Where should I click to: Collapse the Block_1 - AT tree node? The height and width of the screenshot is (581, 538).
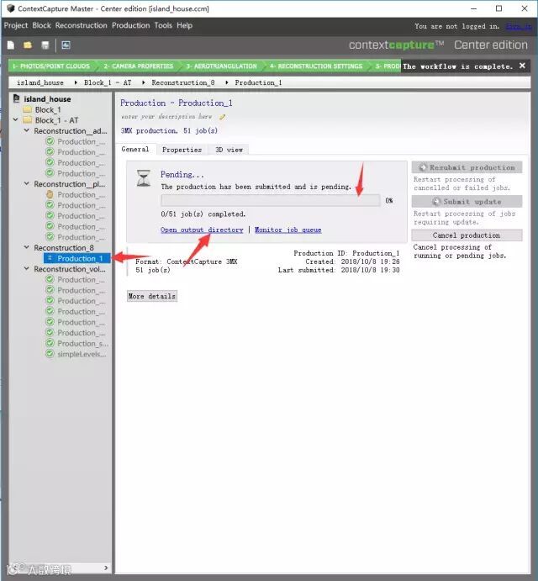click(16, 119)
